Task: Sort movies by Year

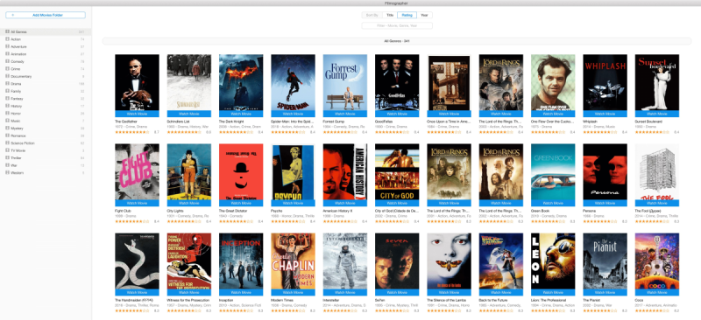Action: 424,15
